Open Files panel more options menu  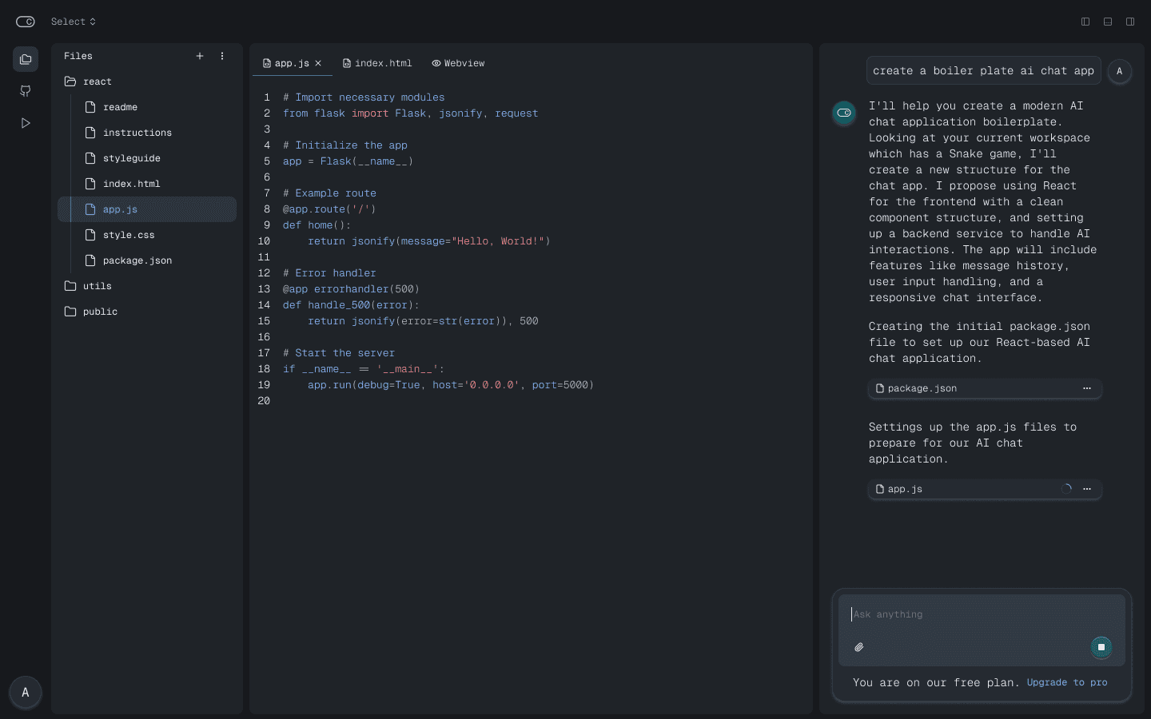222,56
